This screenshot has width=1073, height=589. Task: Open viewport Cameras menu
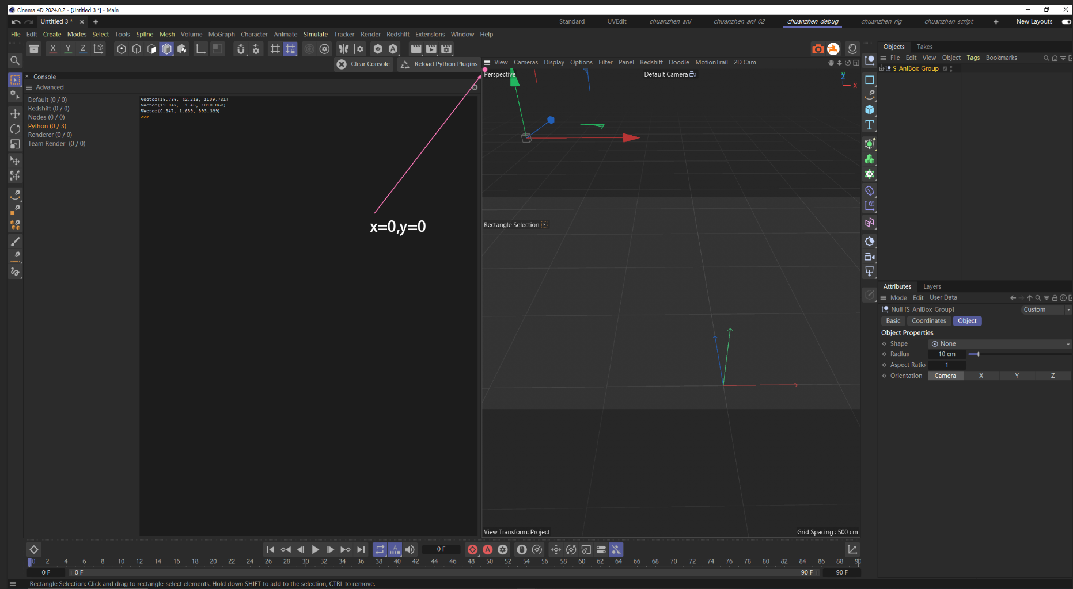tap(525, 62)
